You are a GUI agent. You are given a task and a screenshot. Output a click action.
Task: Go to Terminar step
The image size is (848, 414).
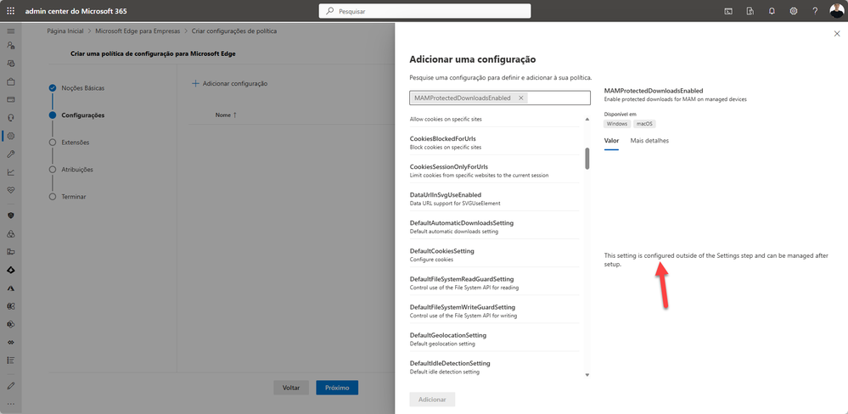[74, 197]
